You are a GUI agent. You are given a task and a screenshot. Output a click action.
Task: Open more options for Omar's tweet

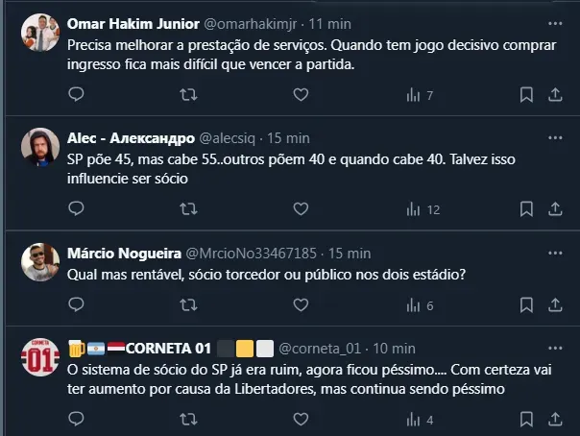point(555,23)
